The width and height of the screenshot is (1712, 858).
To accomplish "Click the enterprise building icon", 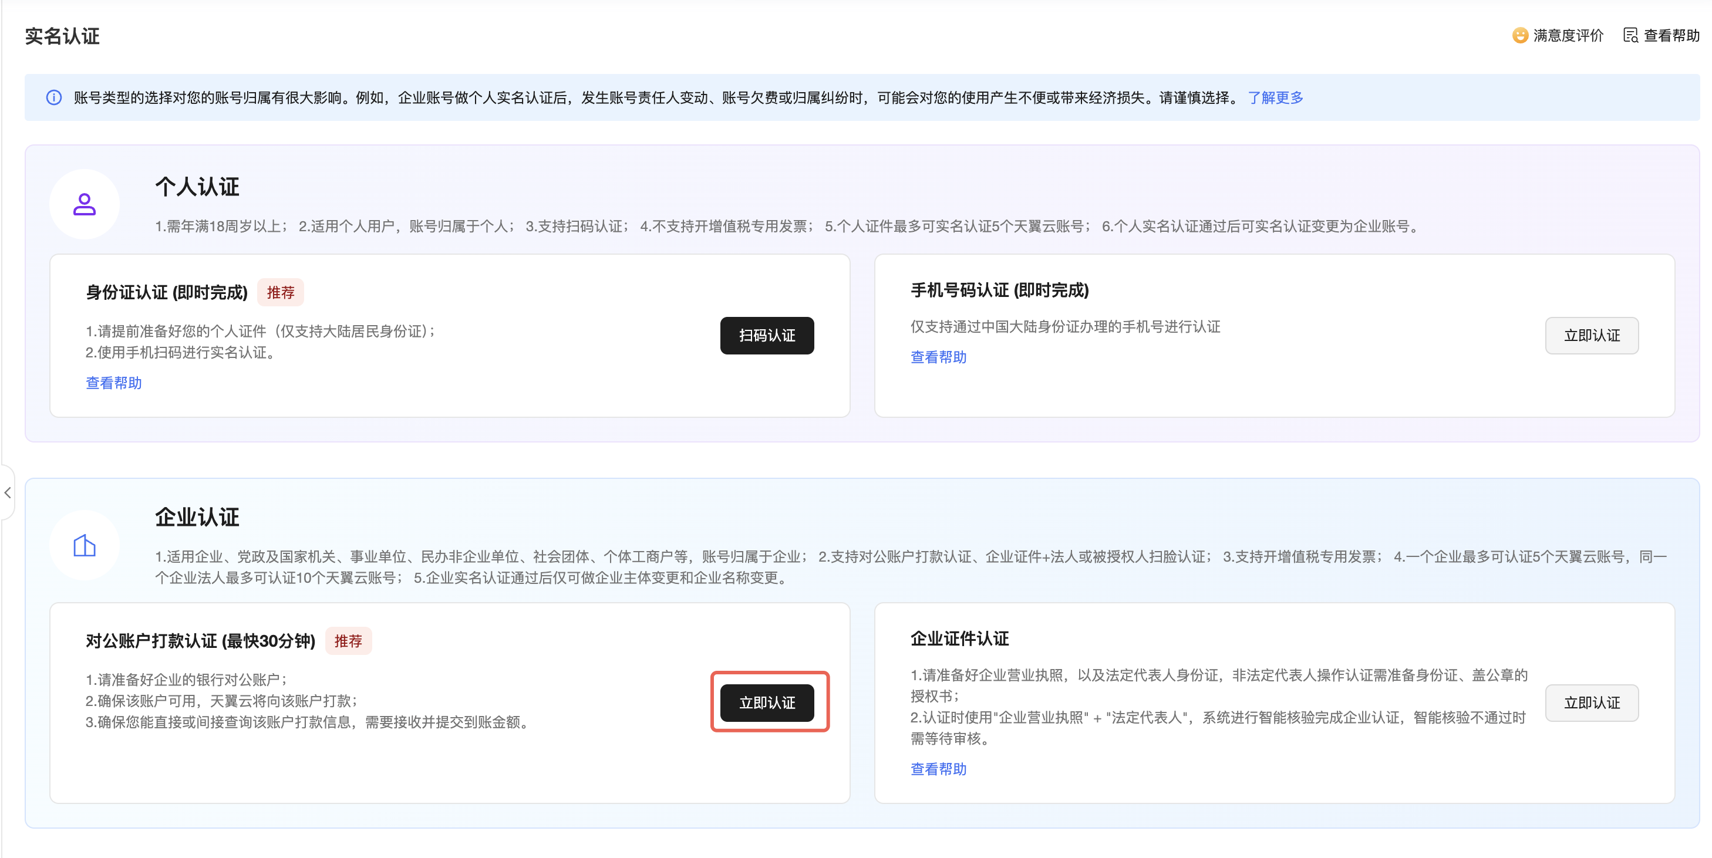I will (x=85, y=546).
